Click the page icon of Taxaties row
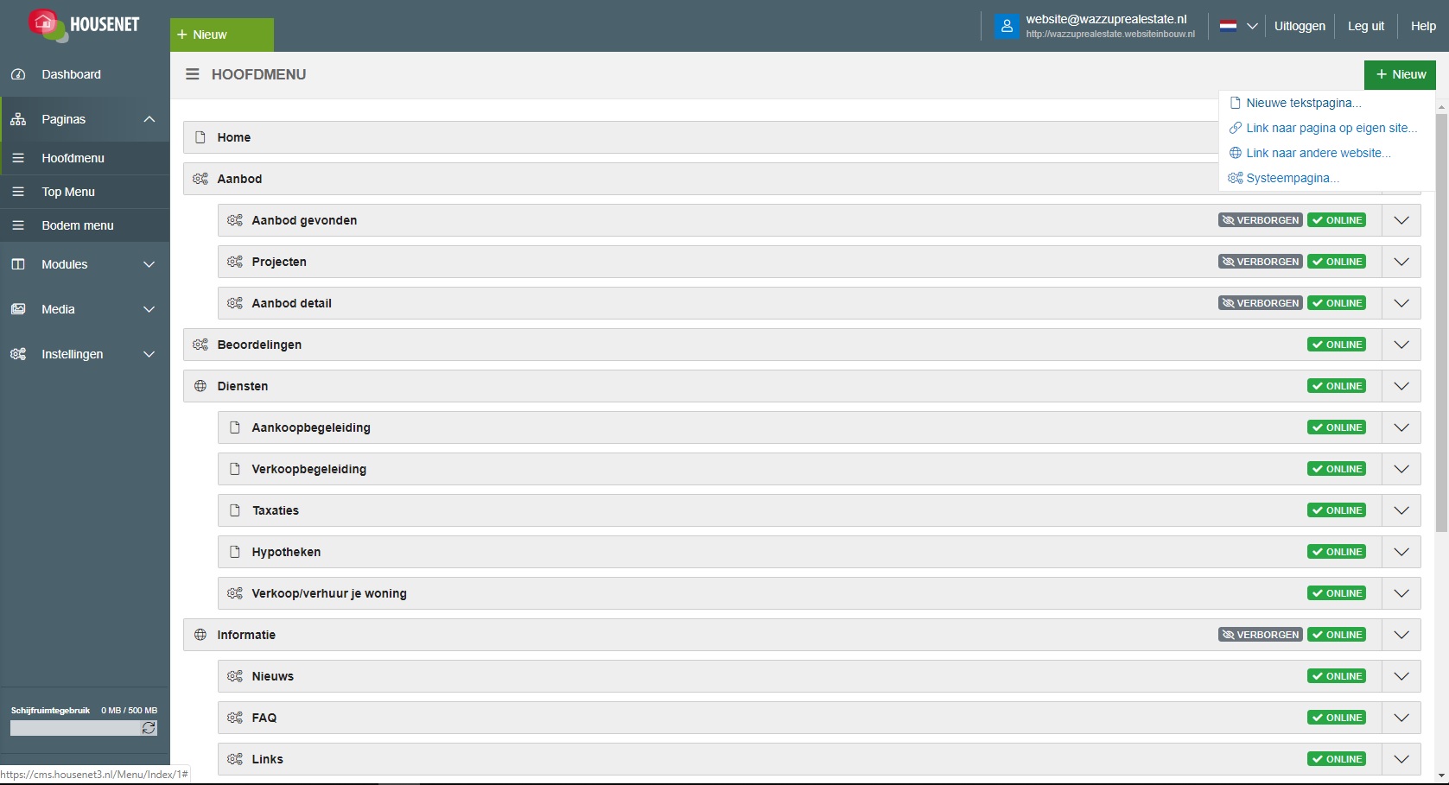Viewport: 1449px width, 785px height. [235, 510]
